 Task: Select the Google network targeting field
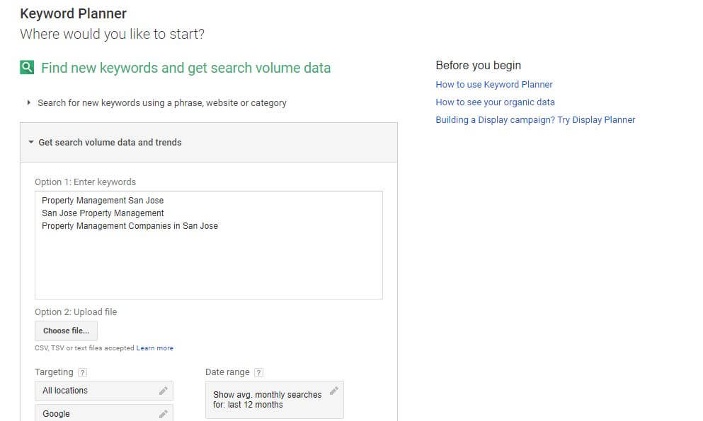pyautogui.click(x=104, y=413)
